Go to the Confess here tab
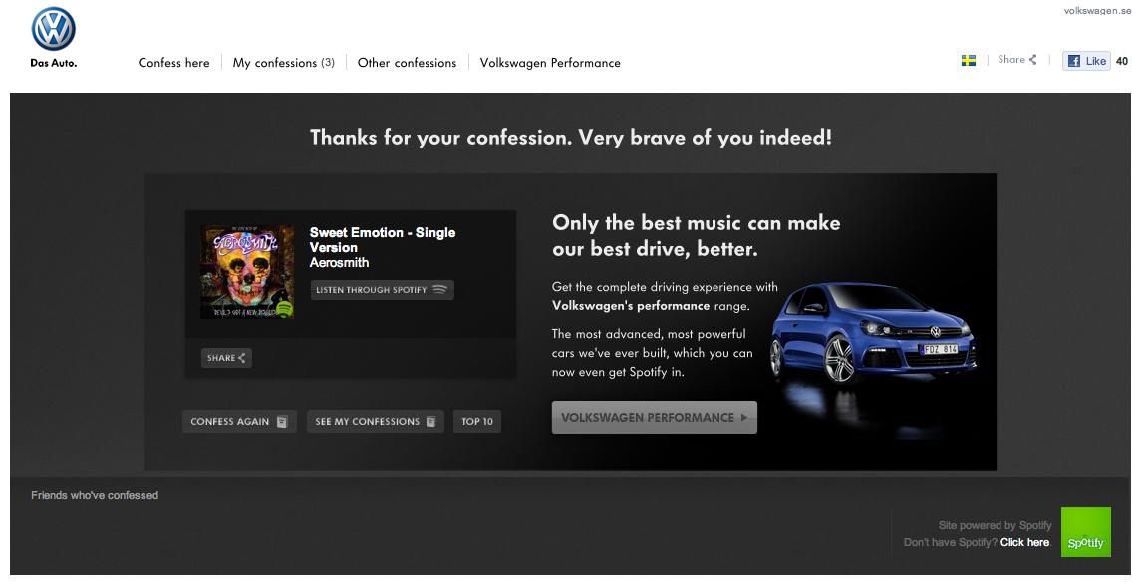1143x586 pixels. pyautogui.click(x=173, y=63)
